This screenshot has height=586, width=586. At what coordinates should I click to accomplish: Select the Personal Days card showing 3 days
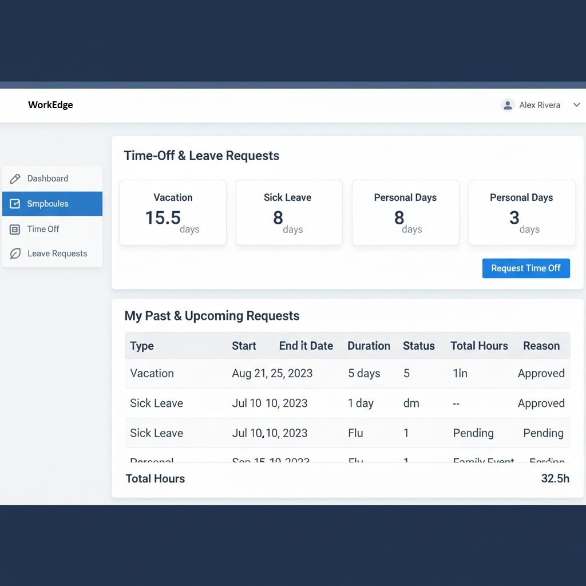(x=521, y=213)
